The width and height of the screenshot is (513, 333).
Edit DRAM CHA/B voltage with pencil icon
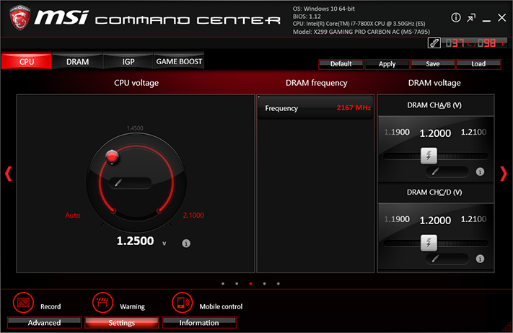(435, 172)
